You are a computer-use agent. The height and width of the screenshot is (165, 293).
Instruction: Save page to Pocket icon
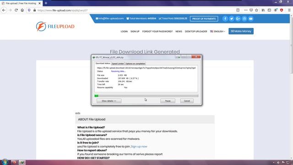point(251,10)
